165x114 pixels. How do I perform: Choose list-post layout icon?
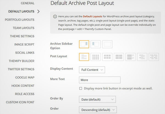[84, 57]
